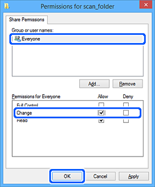Select the Change permission row label

tap(24, 113)
